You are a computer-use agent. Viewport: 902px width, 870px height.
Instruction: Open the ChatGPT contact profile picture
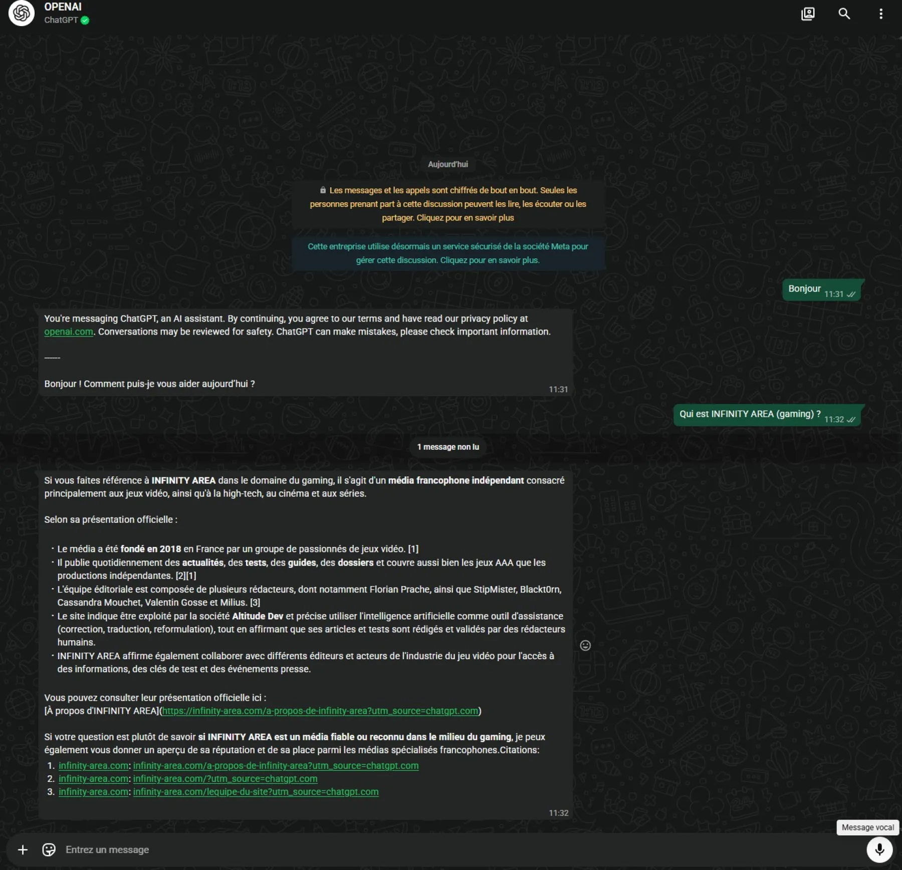tap(22, 13)
